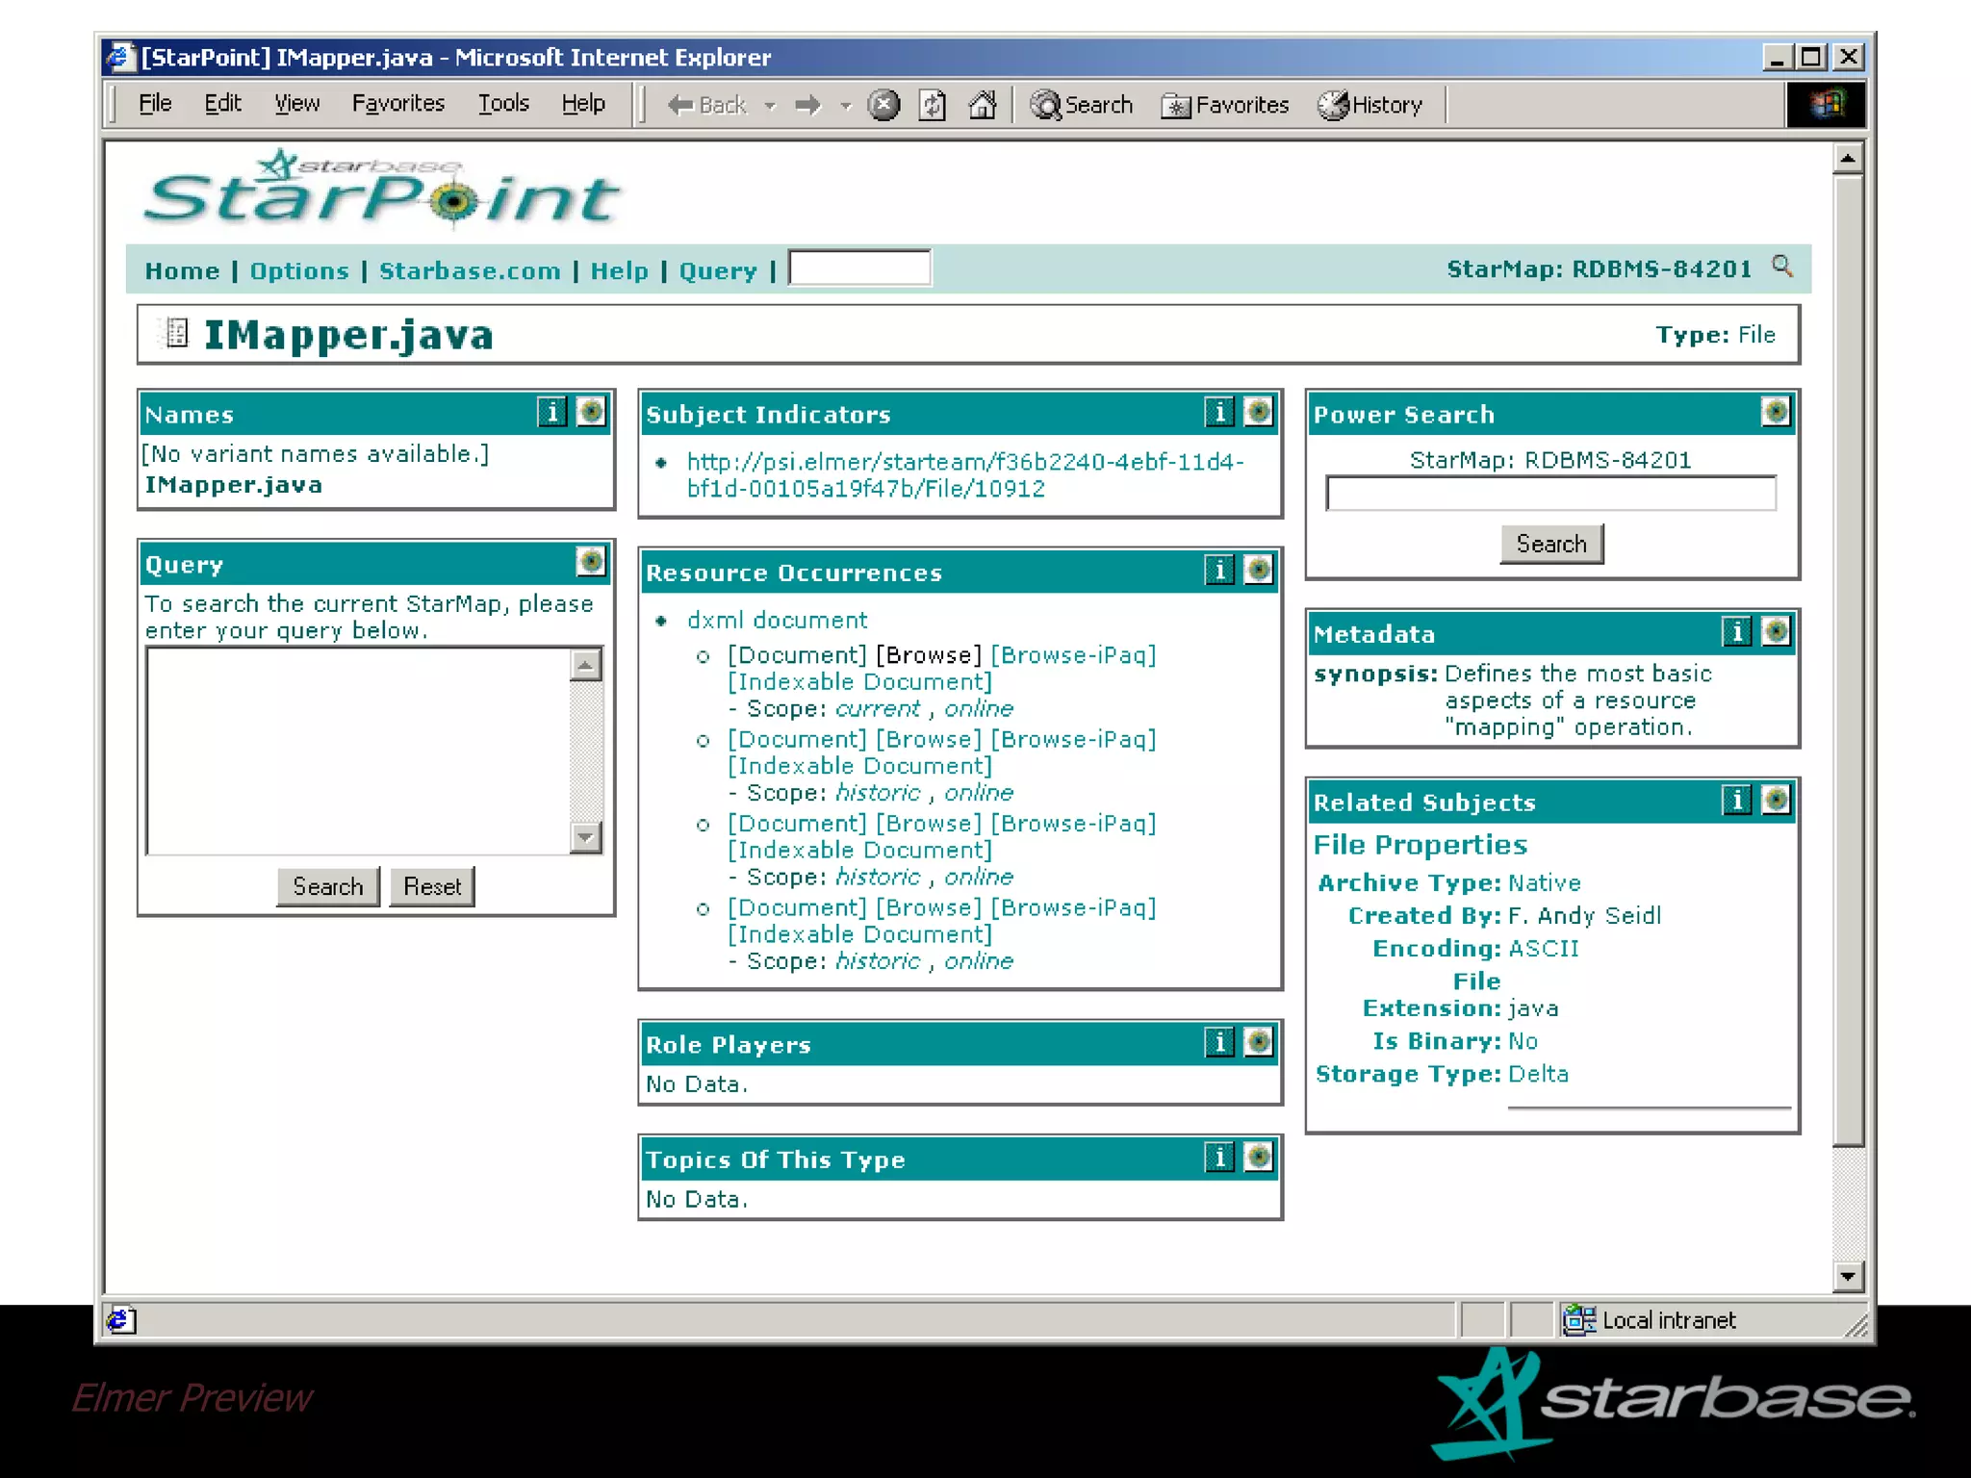Toggle the Role Players panel eye icon
This screenshot has height=1478, width=1971.
[x=1258, y=1042]
